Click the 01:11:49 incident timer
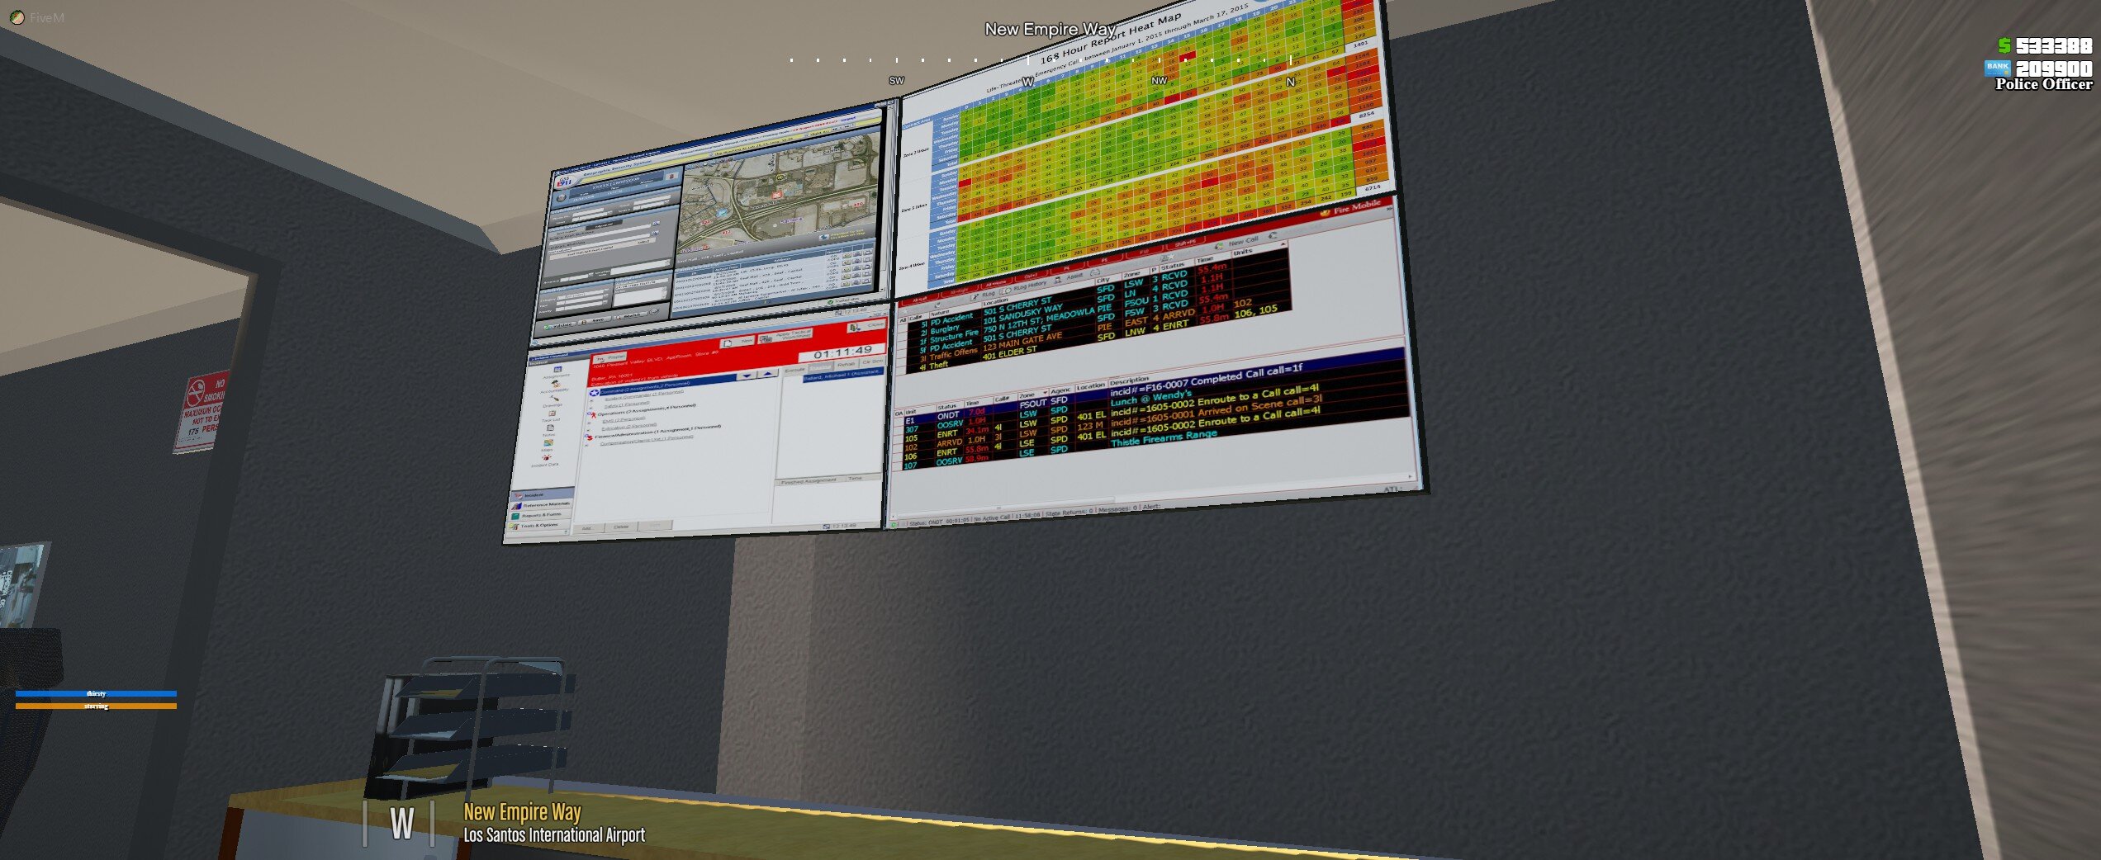The image size is (2101, 860). tap(842, 352)
